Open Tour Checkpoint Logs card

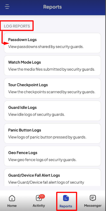52,88
